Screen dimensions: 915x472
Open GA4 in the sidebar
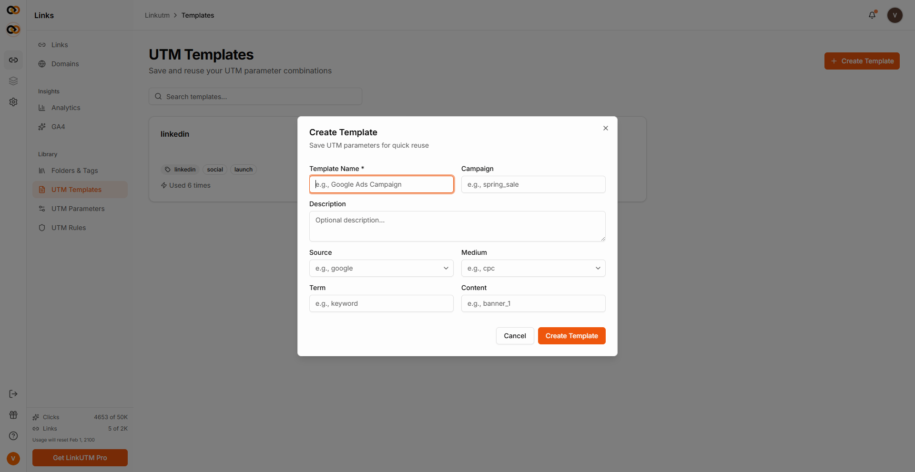80,127
